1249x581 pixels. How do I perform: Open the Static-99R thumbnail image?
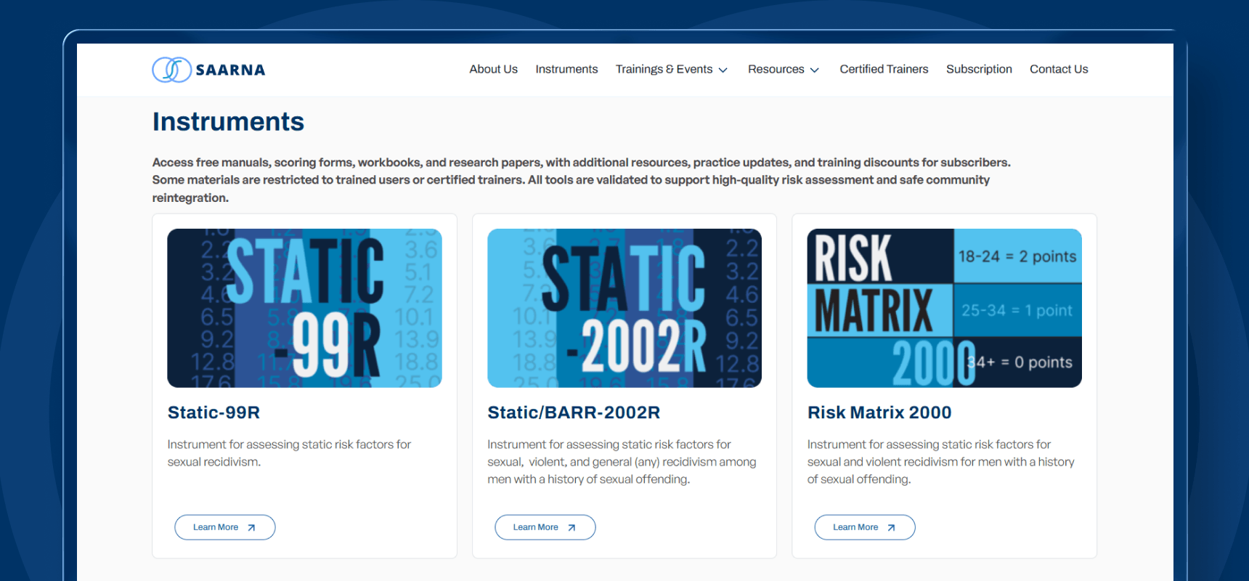click(304, 308)
